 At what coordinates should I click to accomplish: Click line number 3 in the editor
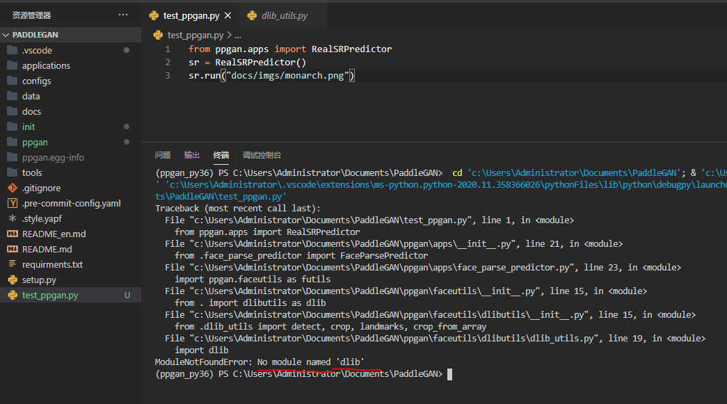coord(168,75)
